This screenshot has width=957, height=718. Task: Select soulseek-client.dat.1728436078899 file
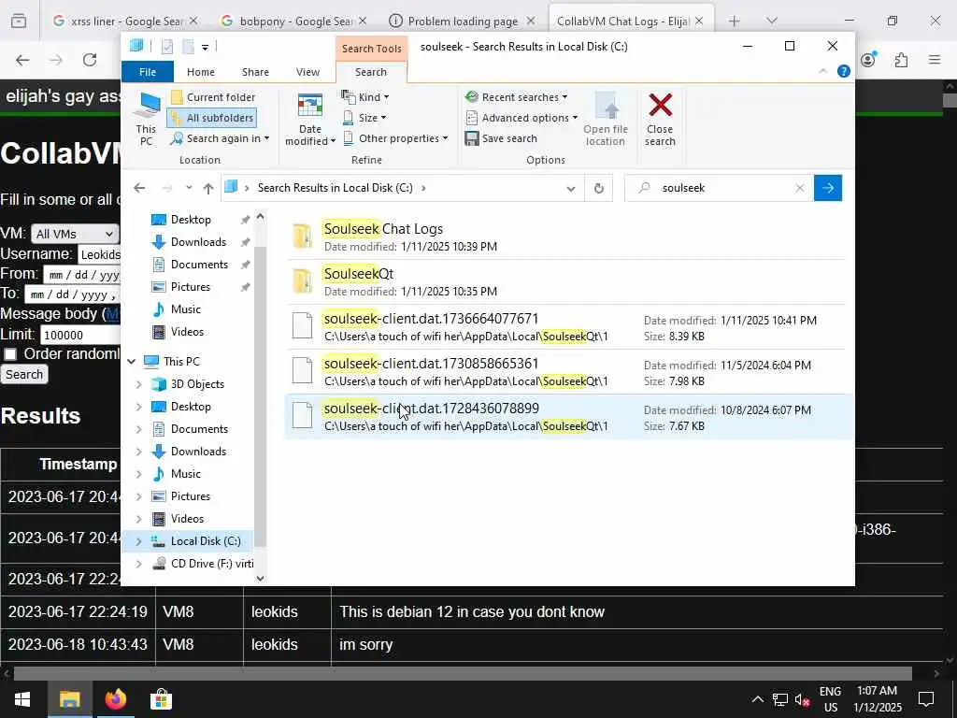(567, 416)
